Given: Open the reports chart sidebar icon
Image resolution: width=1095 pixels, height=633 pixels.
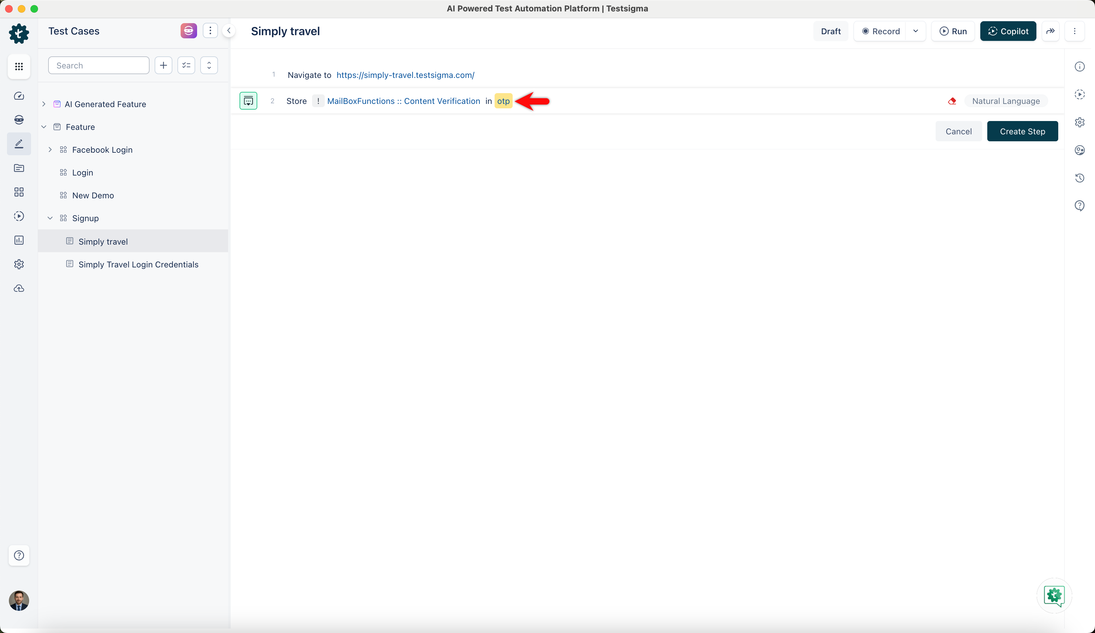Looking at the screenshot, I should pyautogui.click(x=19, y=240).
